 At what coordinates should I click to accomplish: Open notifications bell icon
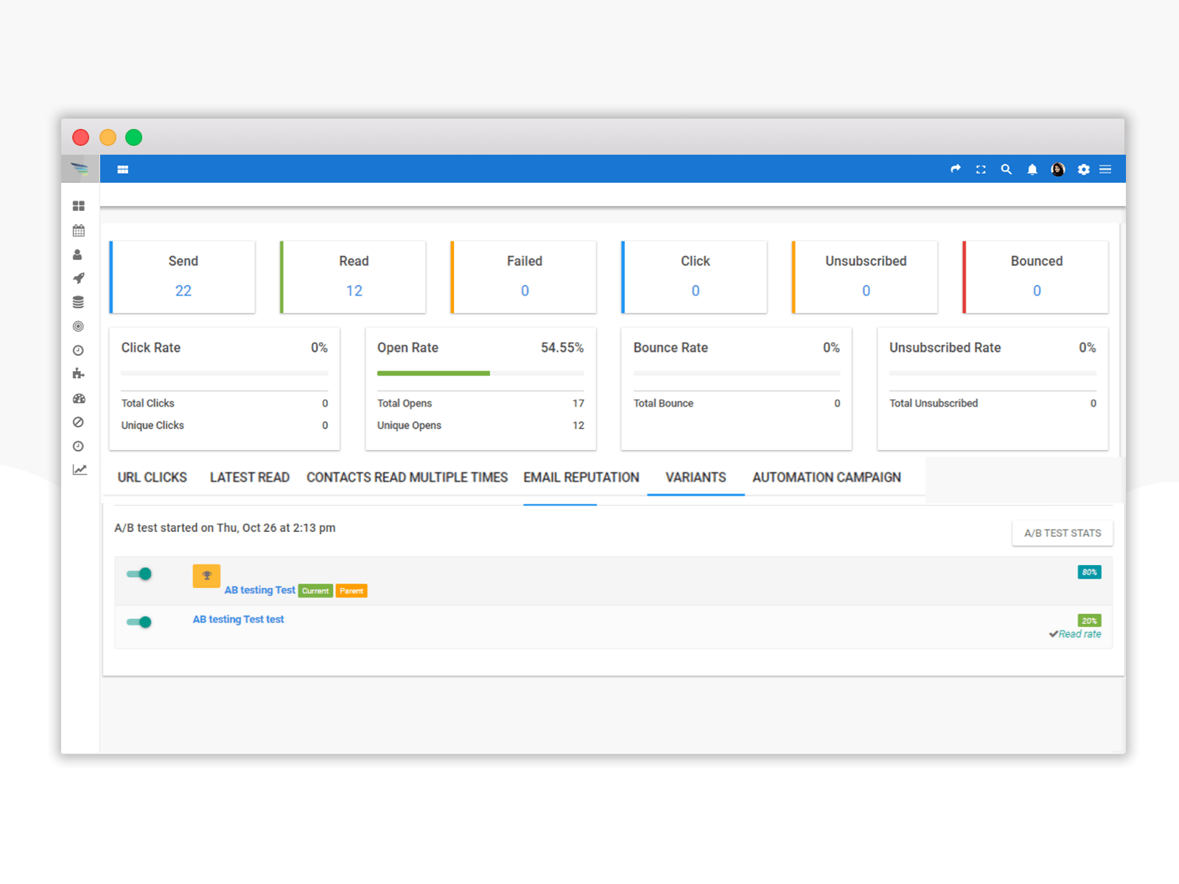coord(1032,169)
